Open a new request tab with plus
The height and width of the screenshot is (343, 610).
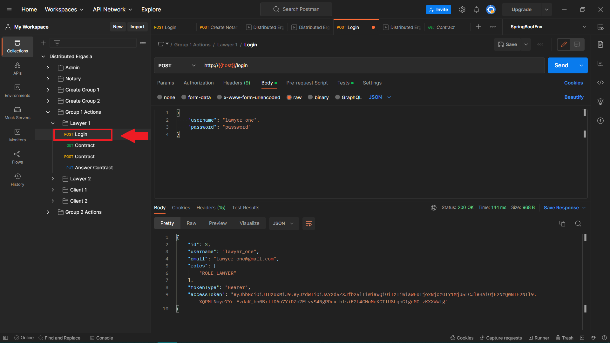478,27
